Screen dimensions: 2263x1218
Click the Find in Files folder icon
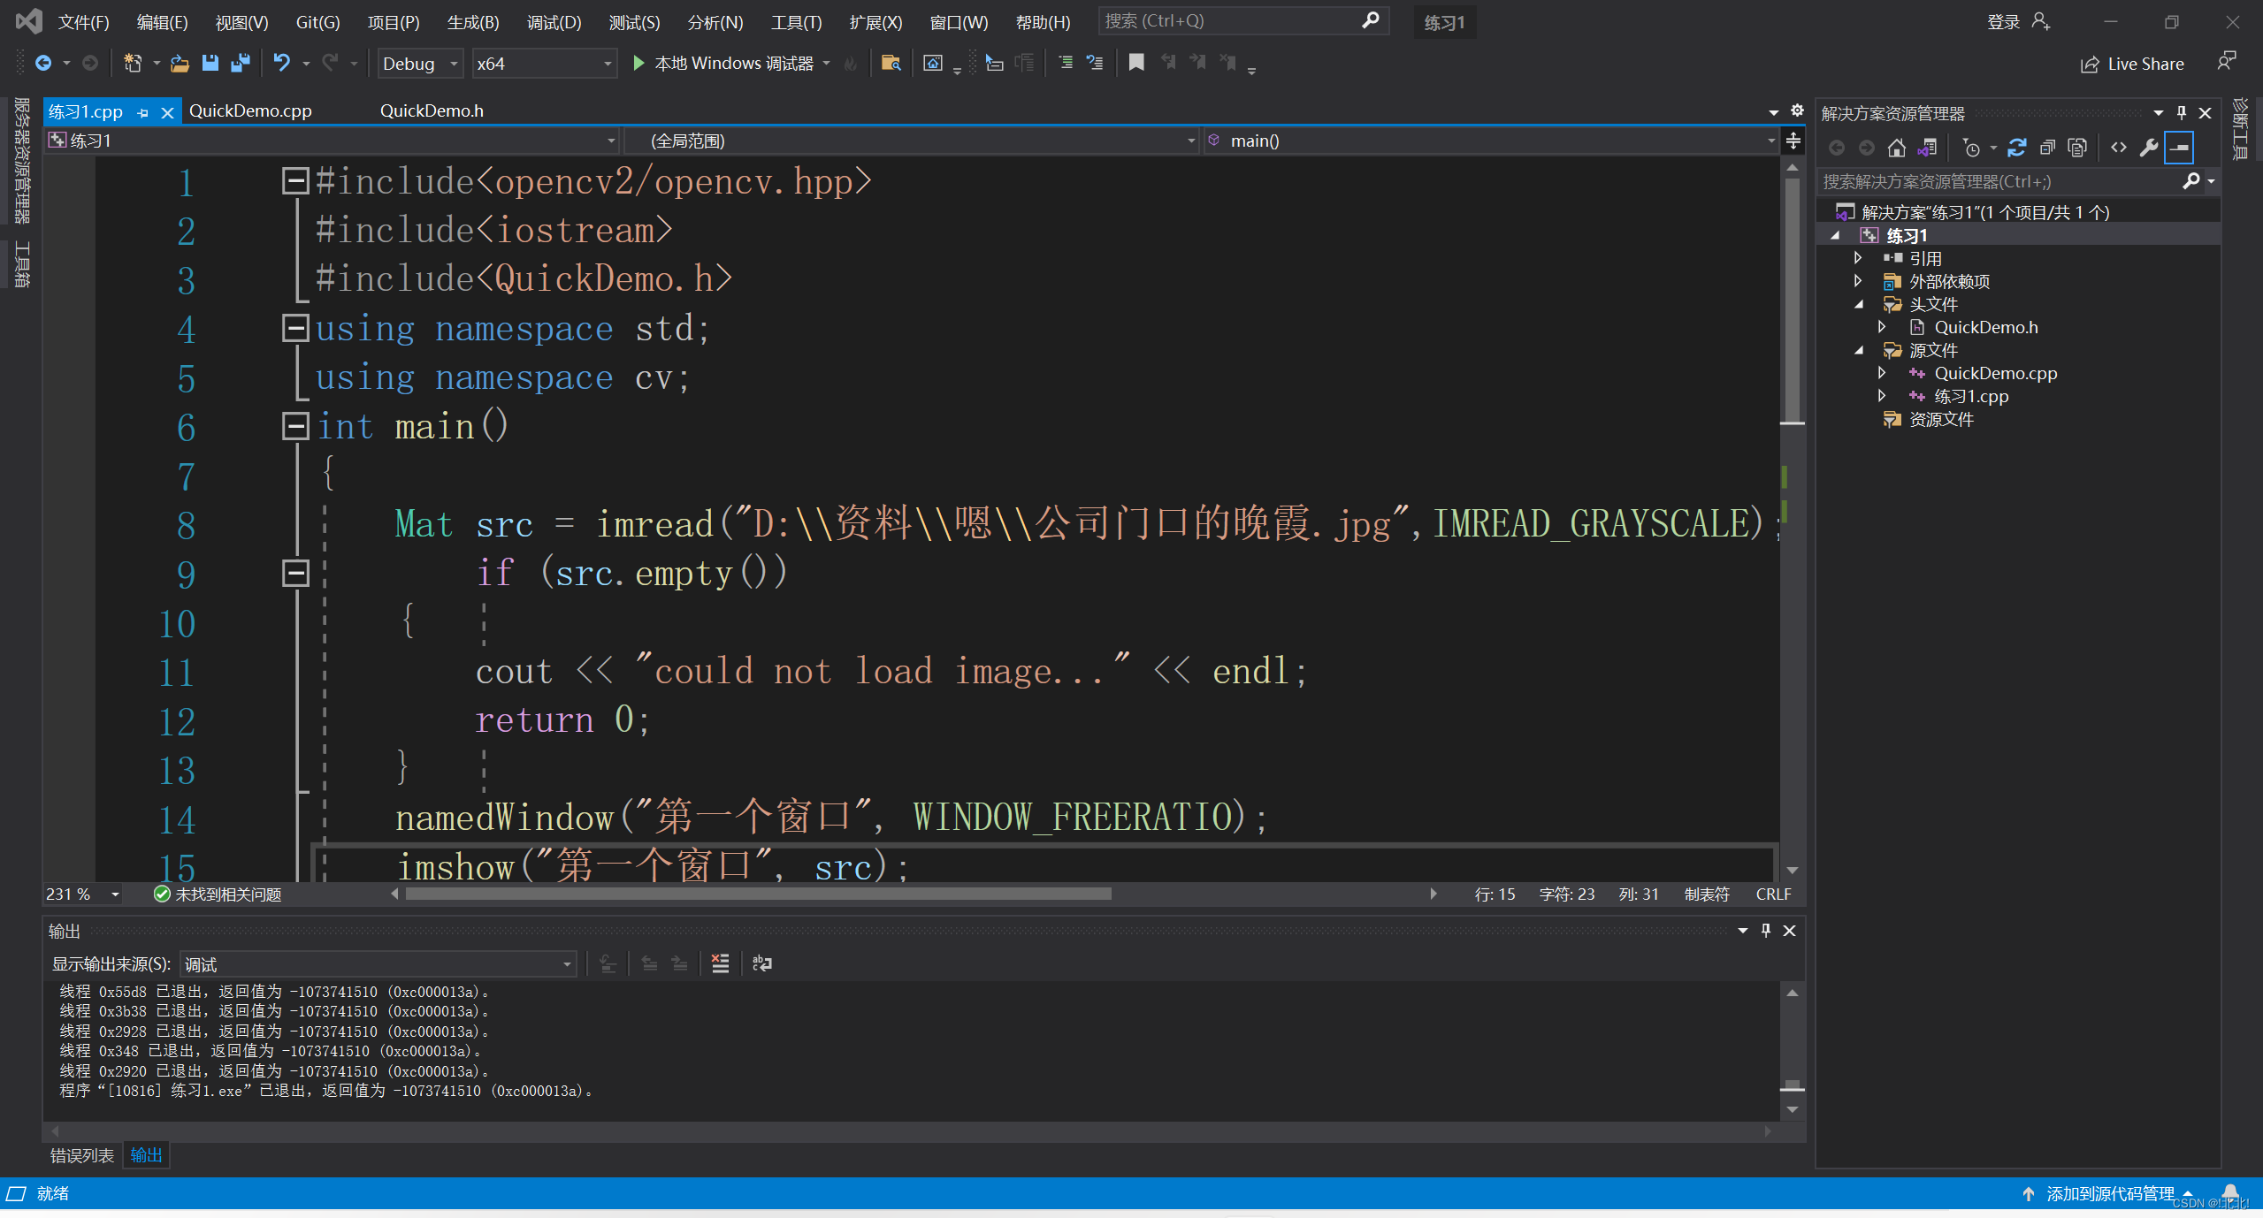point(891,63)
